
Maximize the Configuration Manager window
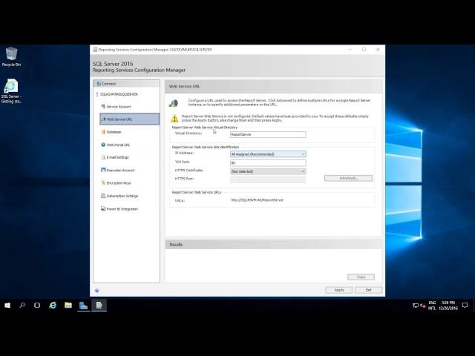point(364,50)
